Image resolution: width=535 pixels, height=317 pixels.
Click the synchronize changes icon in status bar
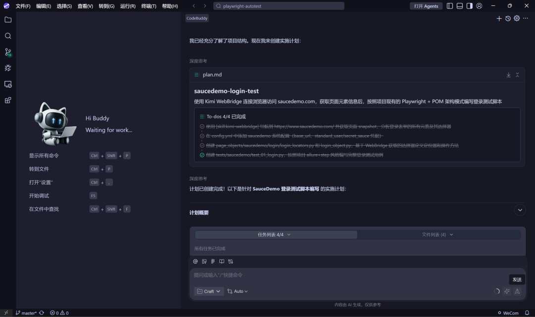(42, 313)
